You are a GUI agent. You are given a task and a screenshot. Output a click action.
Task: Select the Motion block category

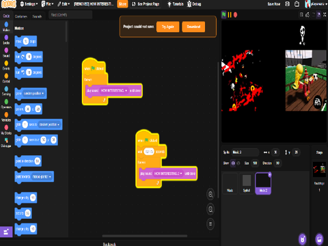click(x=6, y=27)
